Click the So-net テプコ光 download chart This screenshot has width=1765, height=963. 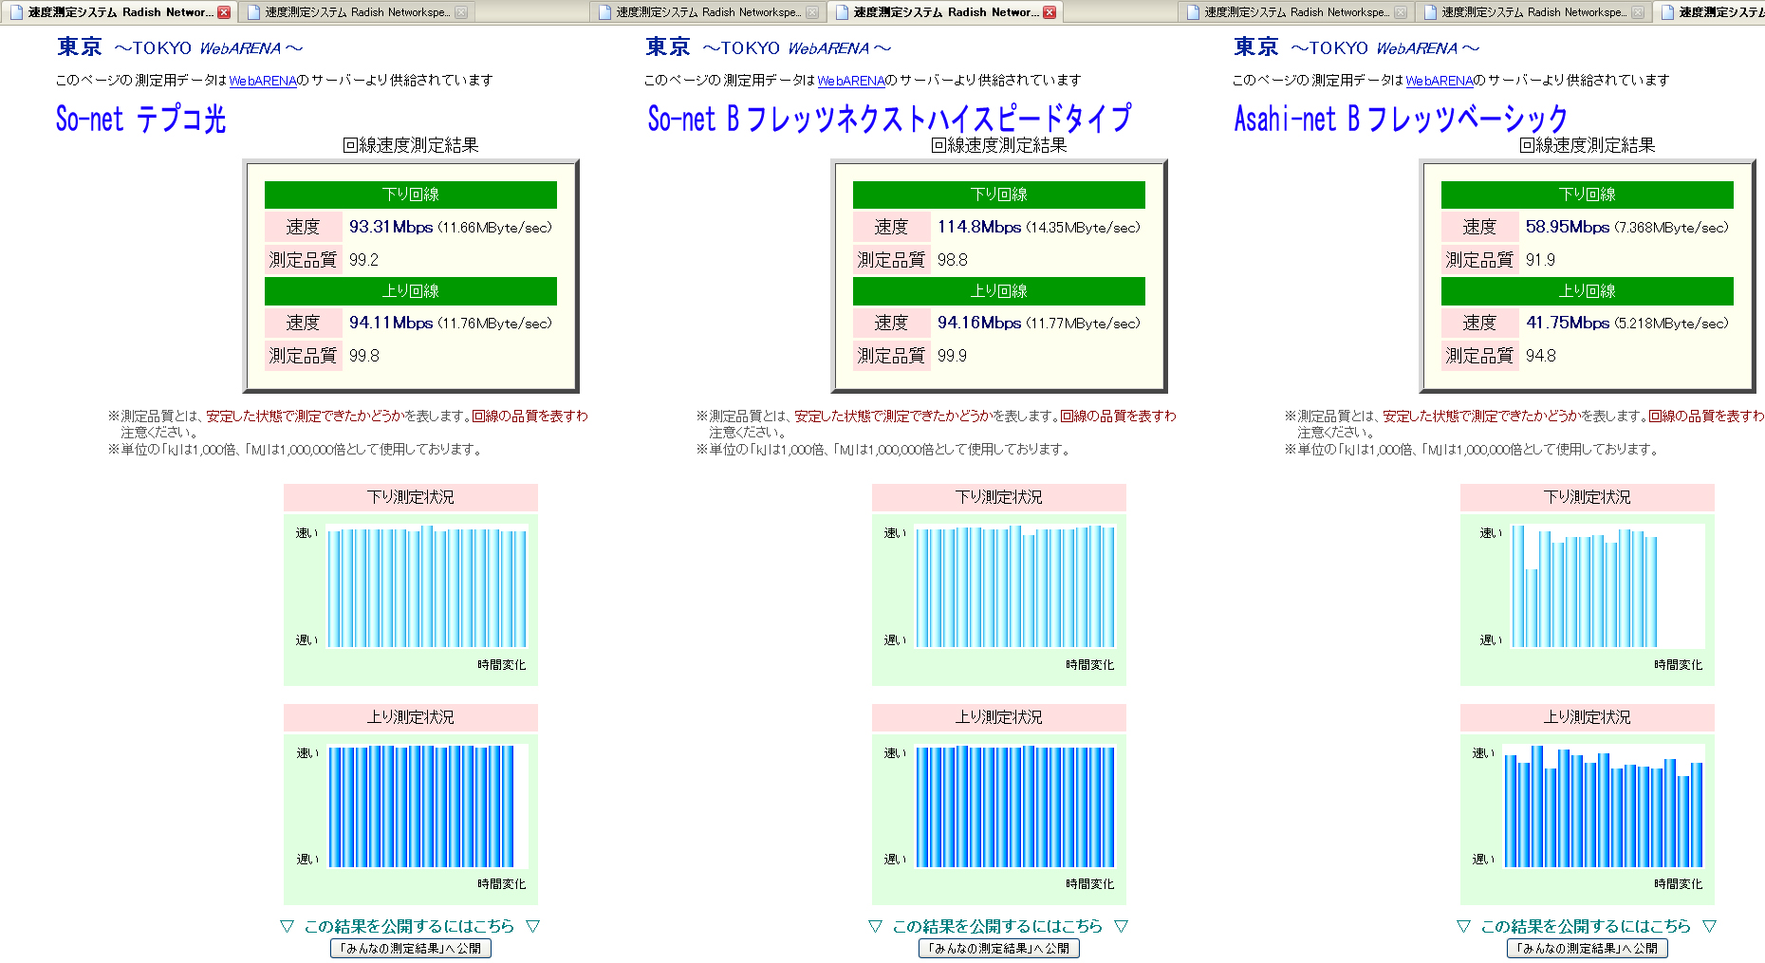[427, 586]
